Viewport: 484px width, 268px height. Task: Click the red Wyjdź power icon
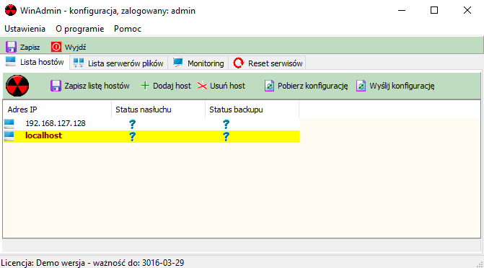point(56,47)
